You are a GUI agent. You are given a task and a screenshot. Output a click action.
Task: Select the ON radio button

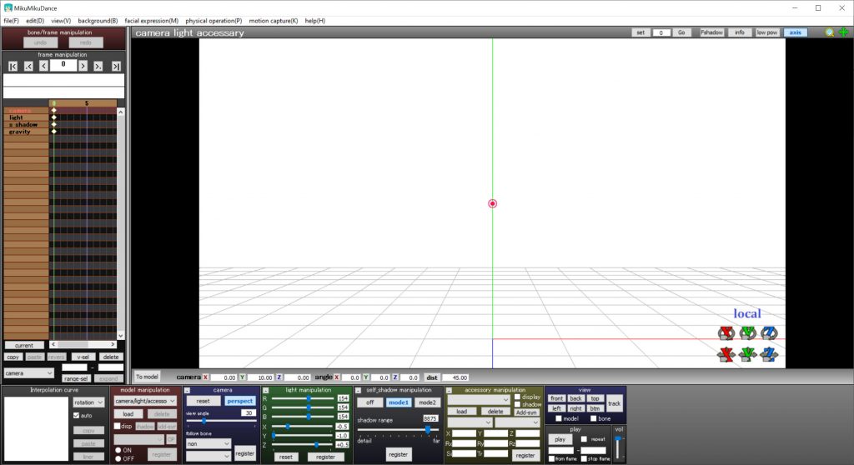point(118,450)
